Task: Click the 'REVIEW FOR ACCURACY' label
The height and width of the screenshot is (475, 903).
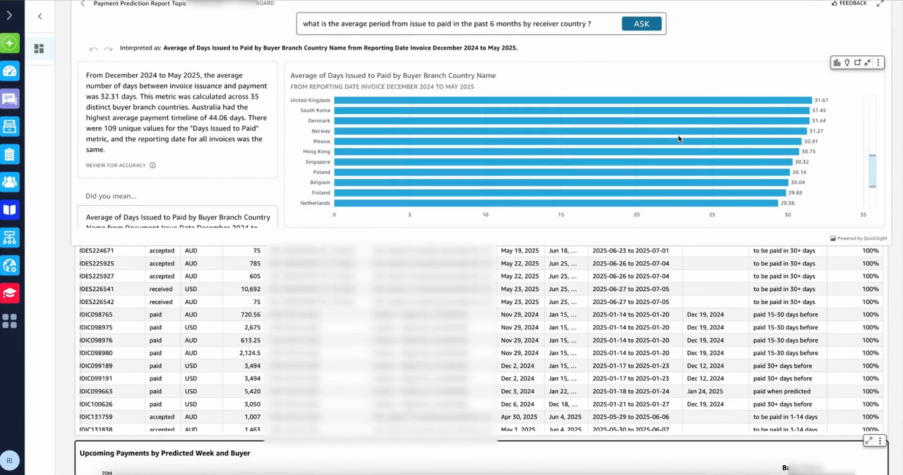Action: [x=116, y=166]
